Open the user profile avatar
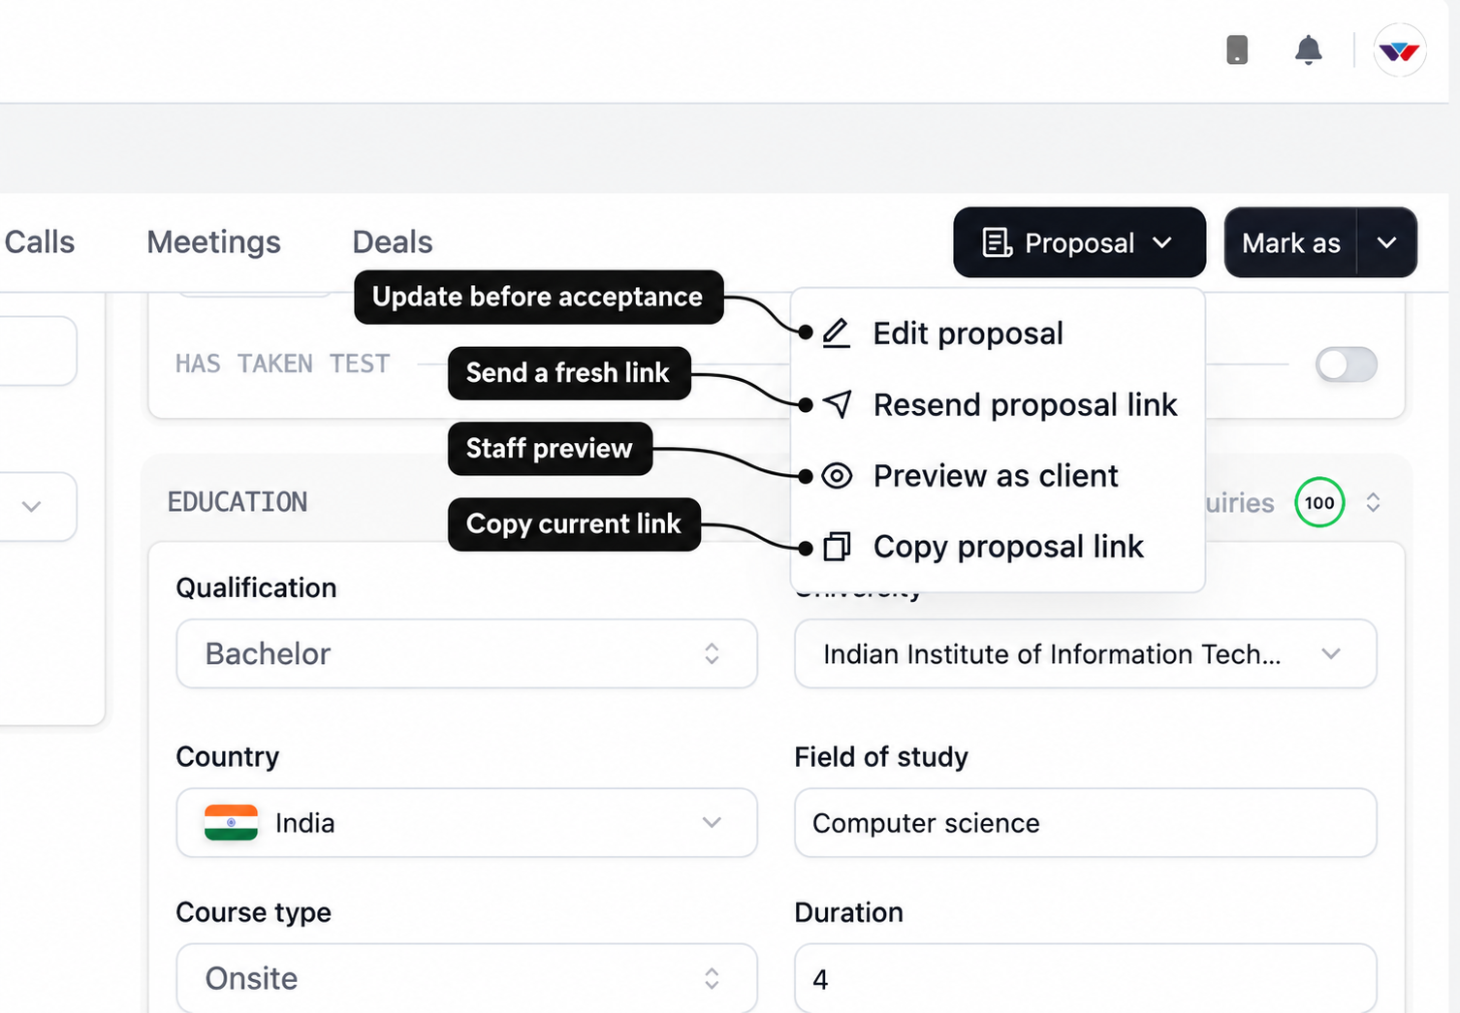This screenshot has height=1013, width=1460. pos(1400,49)
